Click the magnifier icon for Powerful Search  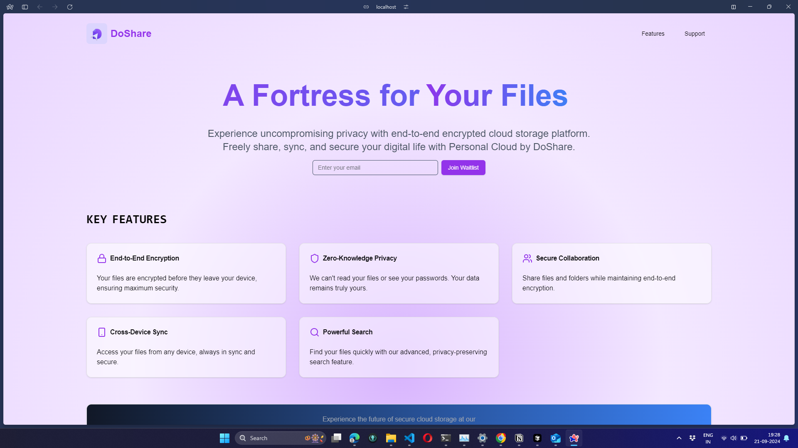[314, 332]
